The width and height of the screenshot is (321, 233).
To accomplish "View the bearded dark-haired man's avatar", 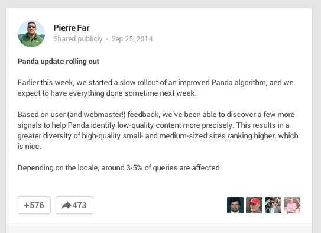I will [x=235, y=205].
